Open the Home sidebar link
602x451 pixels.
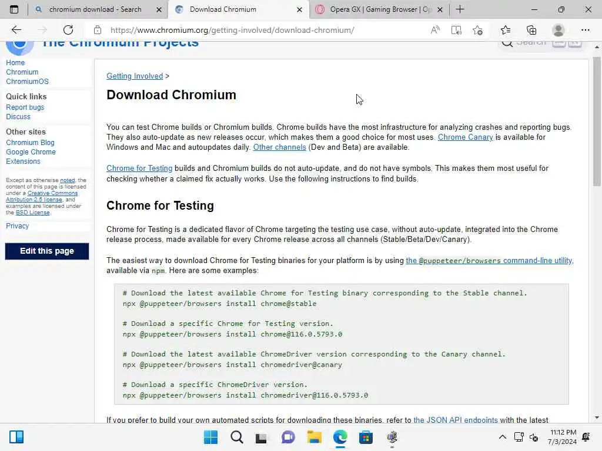click(x=15, y=62)
